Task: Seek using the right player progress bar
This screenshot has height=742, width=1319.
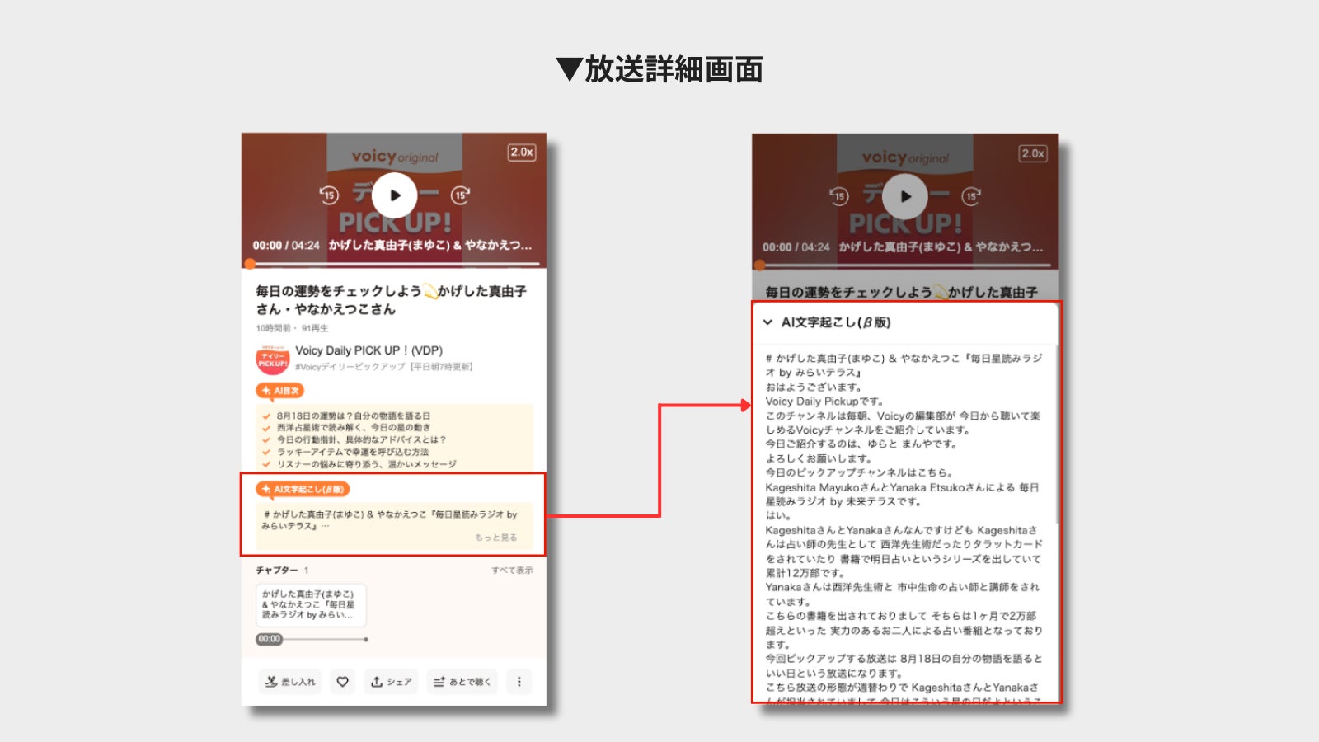Action: click(x=905, y=265)
